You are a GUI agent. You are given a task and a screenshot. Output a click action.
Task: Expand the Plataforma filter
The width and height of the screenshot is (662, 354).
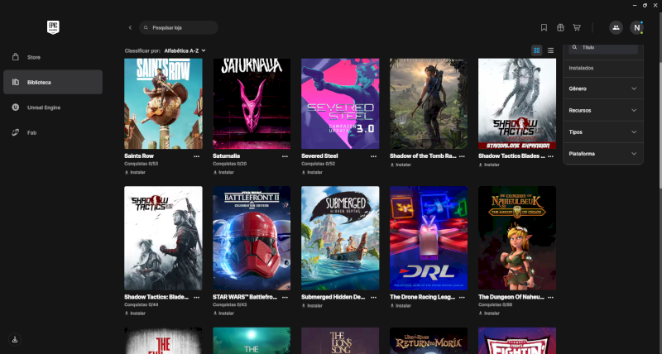click(x=603, y=154)
